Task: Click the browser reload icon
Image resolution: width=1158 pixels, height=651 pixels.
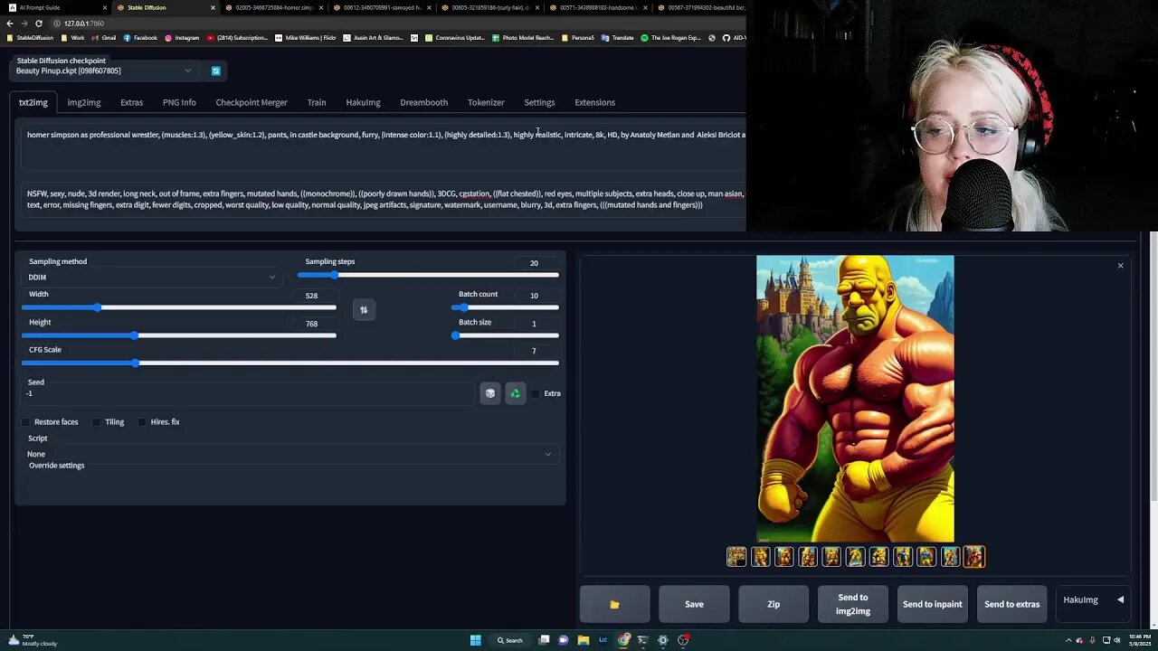Action: point(39,24)
